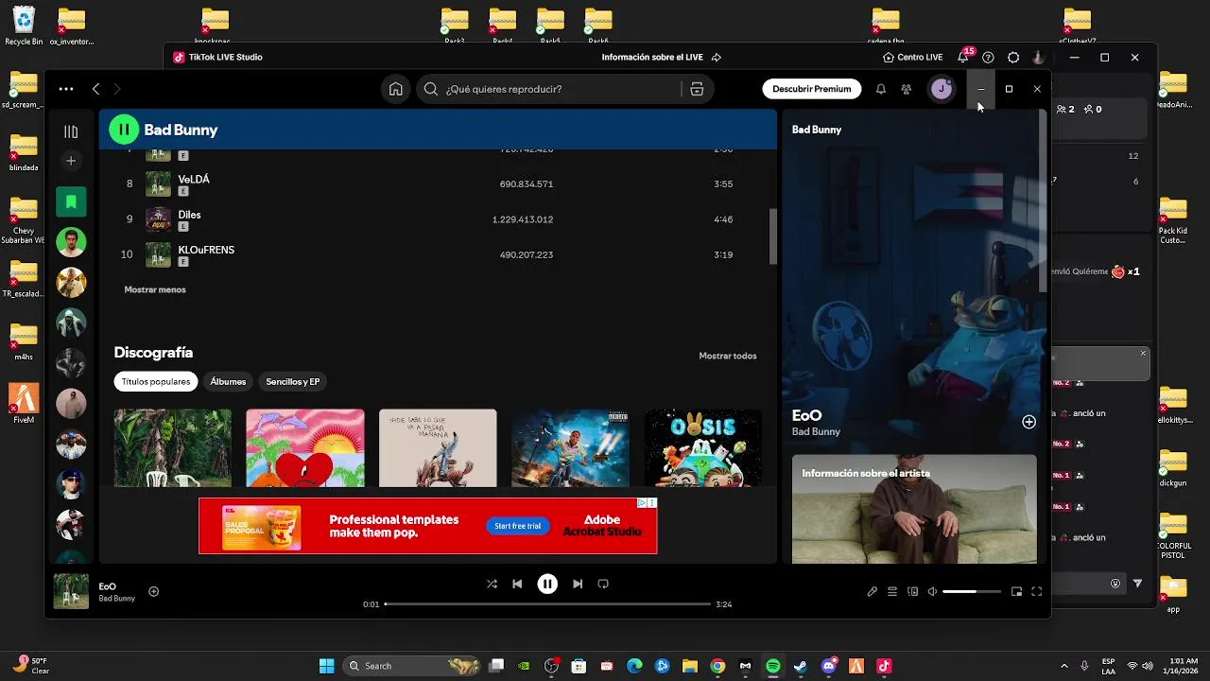Toggle repeat mode

click(x=603, y=584)
